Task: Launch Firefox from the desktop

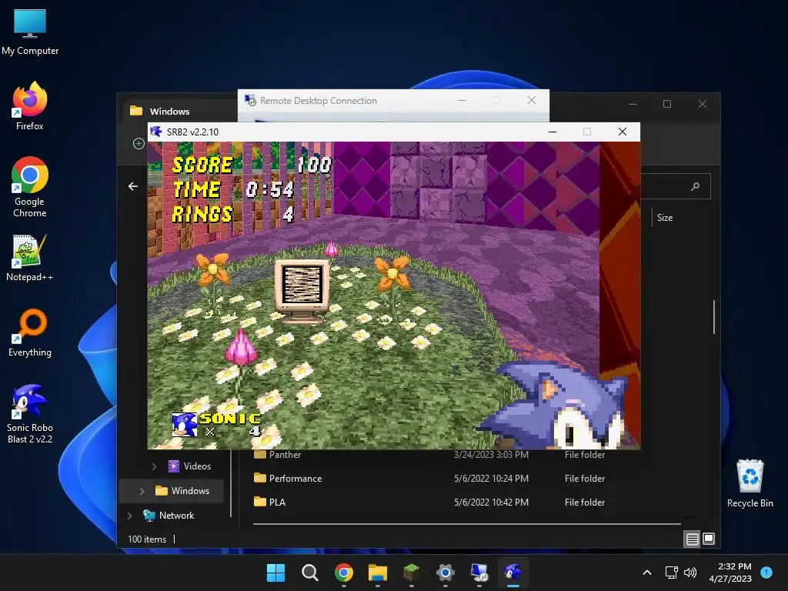Action: click(x=30, y=106)
